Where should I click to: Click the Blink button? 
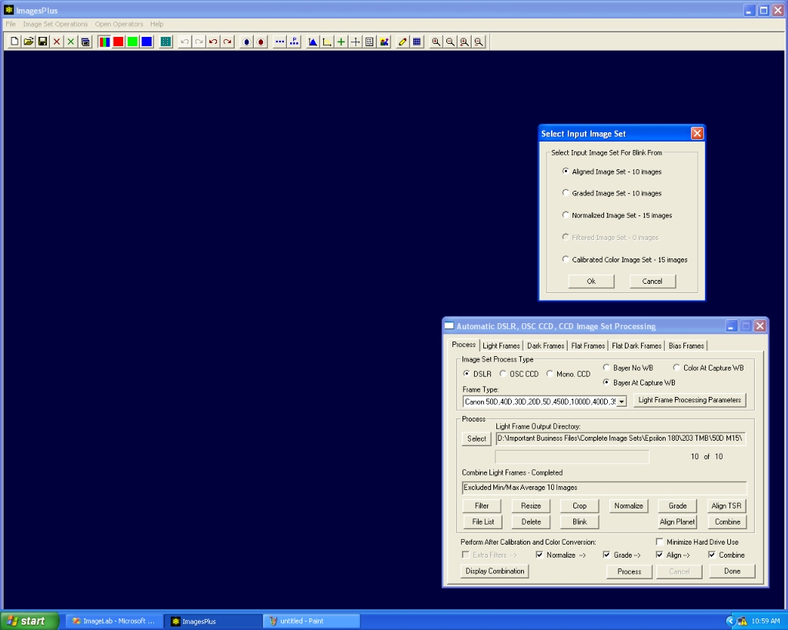[x=579, y=522]
